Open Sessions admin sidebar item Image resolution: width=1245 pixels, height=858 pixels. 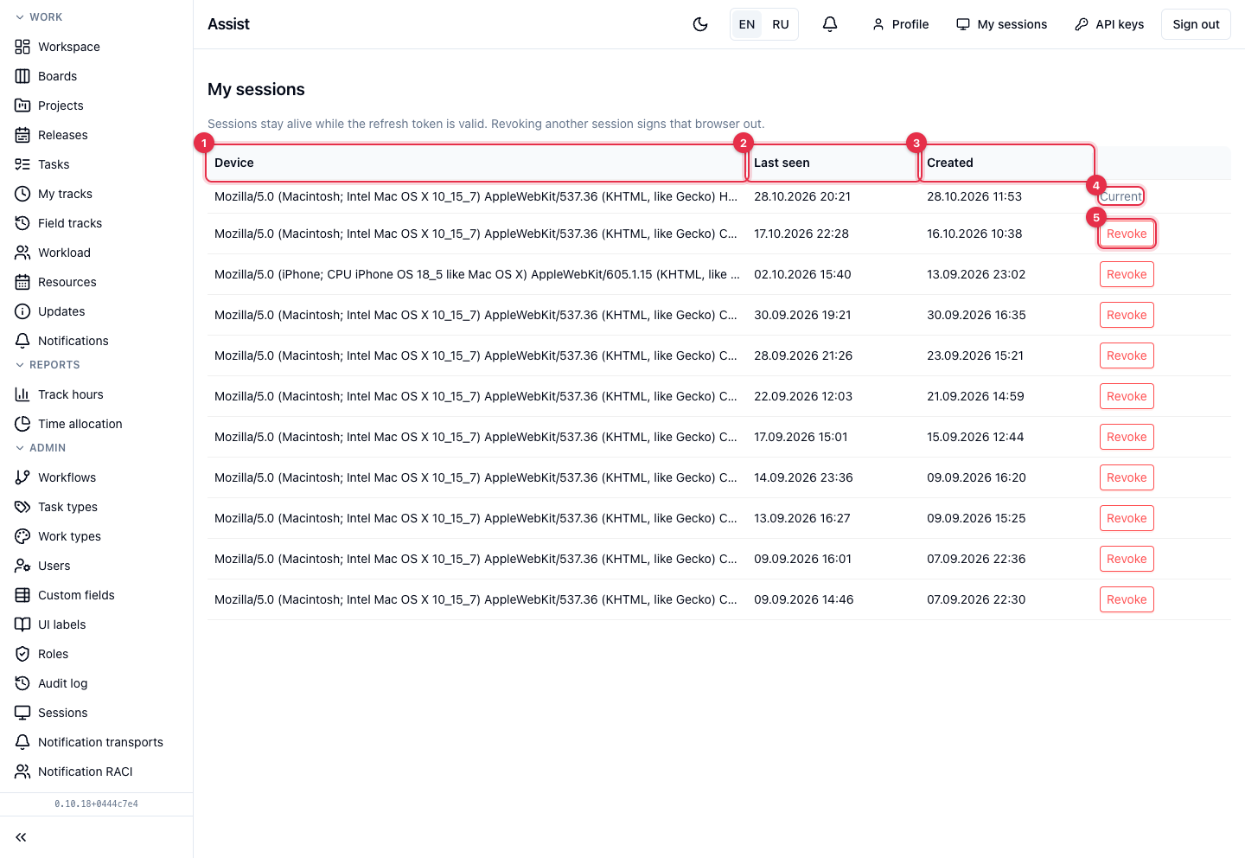pos(96,713)
